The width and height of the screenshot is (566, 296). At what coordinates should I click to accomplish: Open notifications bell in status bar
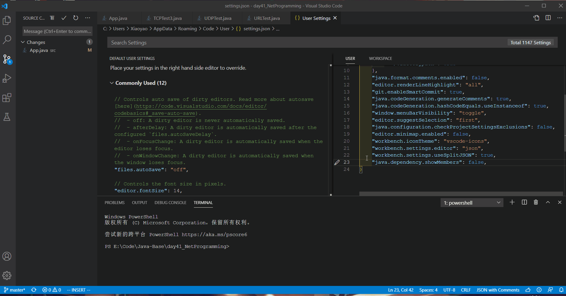coord(561,290)
